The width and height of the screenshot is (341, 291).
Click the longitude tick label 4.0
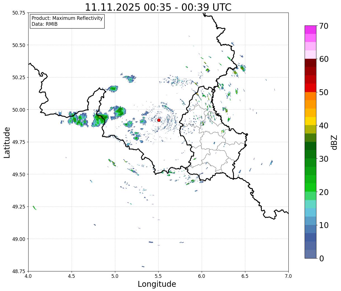coord(28,276)
